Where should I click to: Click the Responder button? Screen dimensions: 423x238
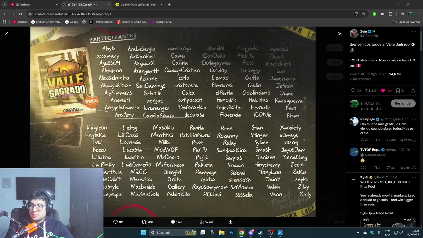[403, 103]
